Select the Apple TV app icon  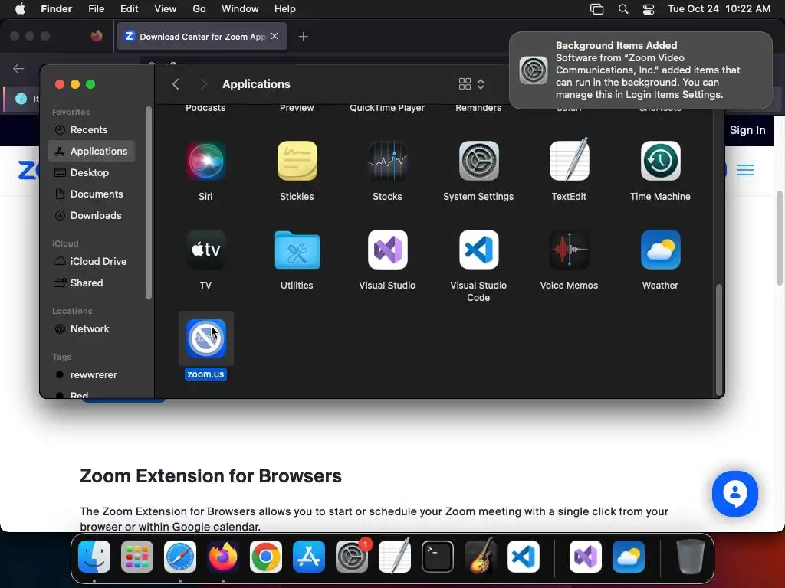point(205,250)
